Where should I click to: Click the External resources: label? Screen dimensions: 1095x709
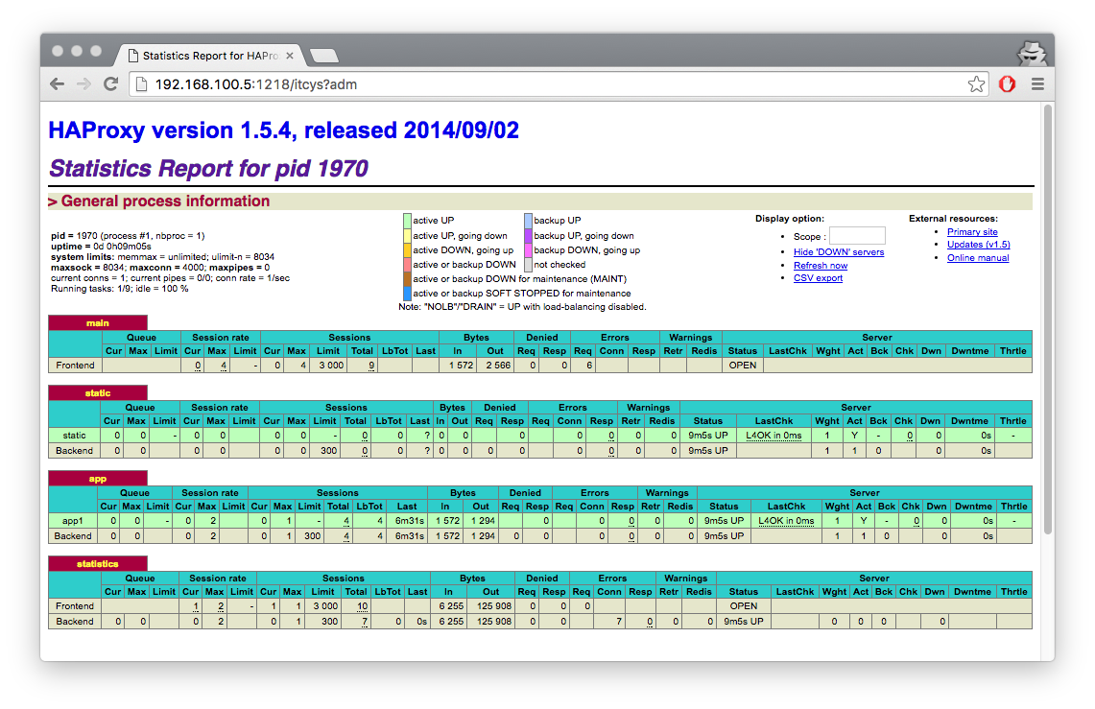[x=953, y=219]
